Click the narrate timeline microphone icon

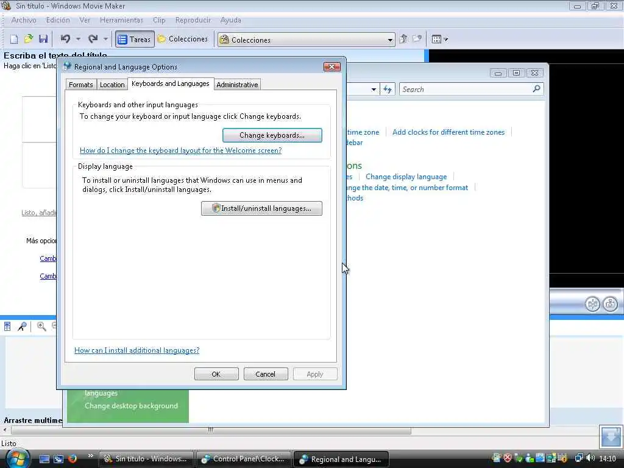click(x=22, y=327)
